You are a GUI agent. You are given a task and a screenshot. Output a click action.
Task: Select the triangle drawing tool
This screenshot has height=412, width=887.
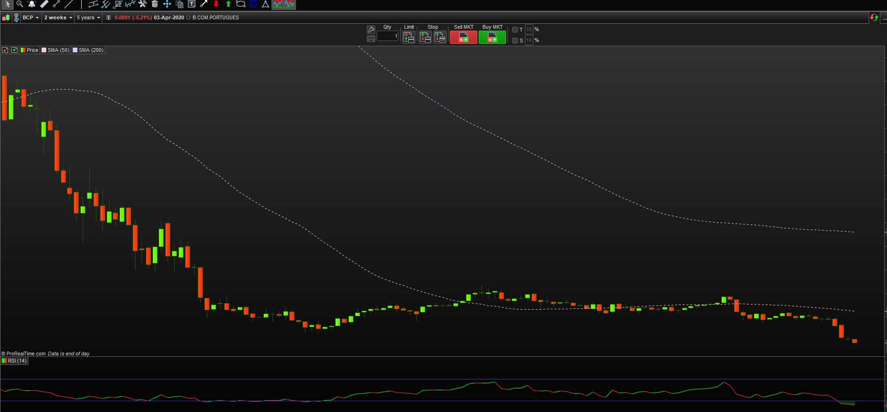pos(265,4)
